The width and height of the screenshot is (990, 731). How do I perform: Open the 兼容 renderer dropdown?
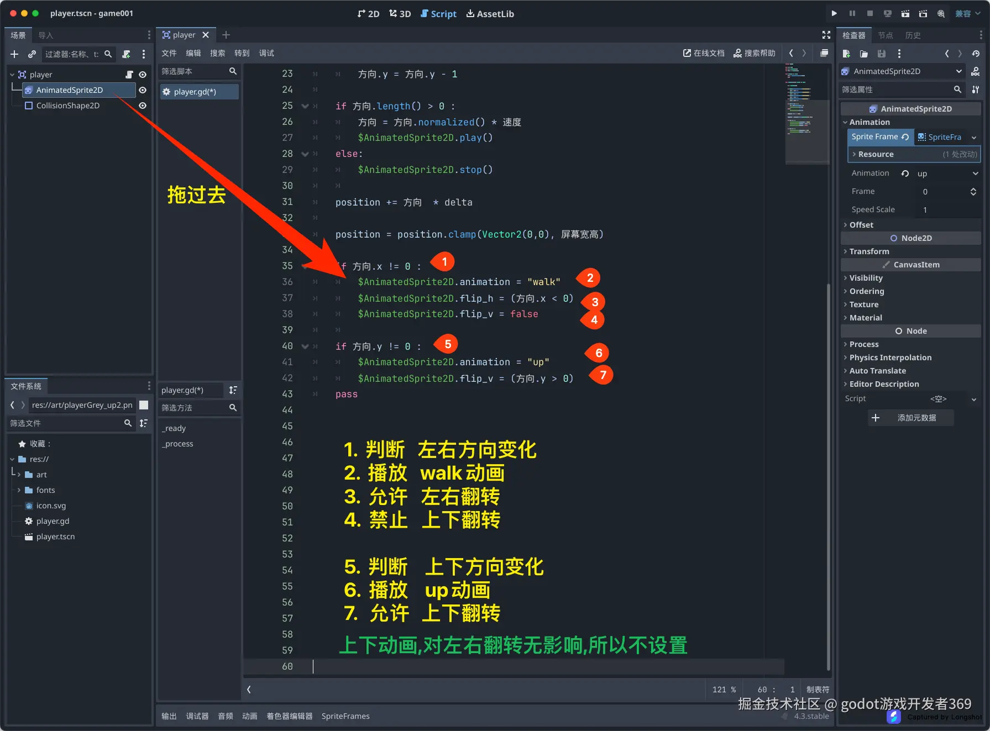click(968, 13)
